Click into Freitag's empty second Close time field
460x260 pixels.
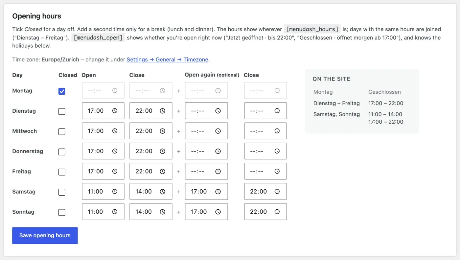point(265,171)
